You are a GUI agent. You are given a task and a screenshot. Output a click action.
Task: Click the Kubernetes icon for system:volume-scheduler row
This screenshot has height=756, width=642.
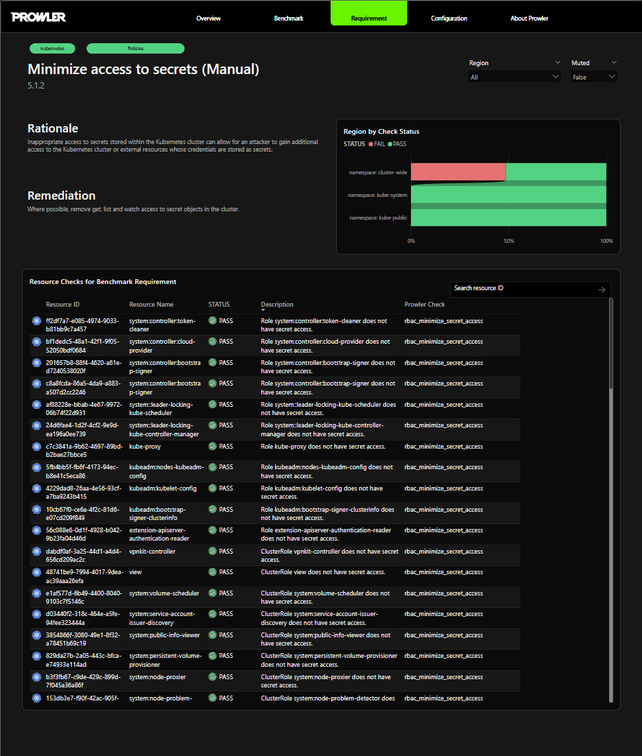[x=36, y=593]
